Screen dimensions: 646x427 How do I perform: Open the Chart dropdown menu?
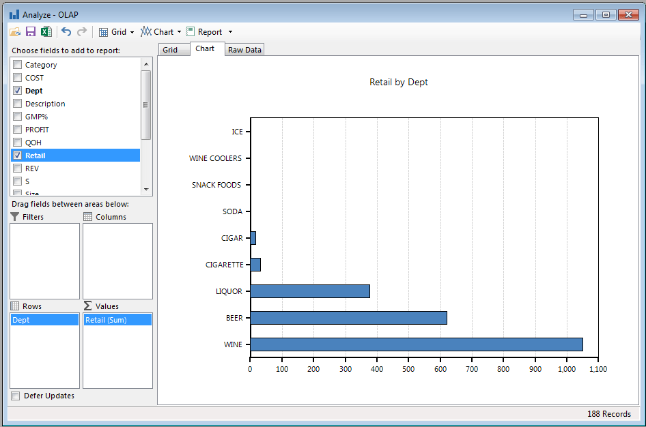(180, 31)
